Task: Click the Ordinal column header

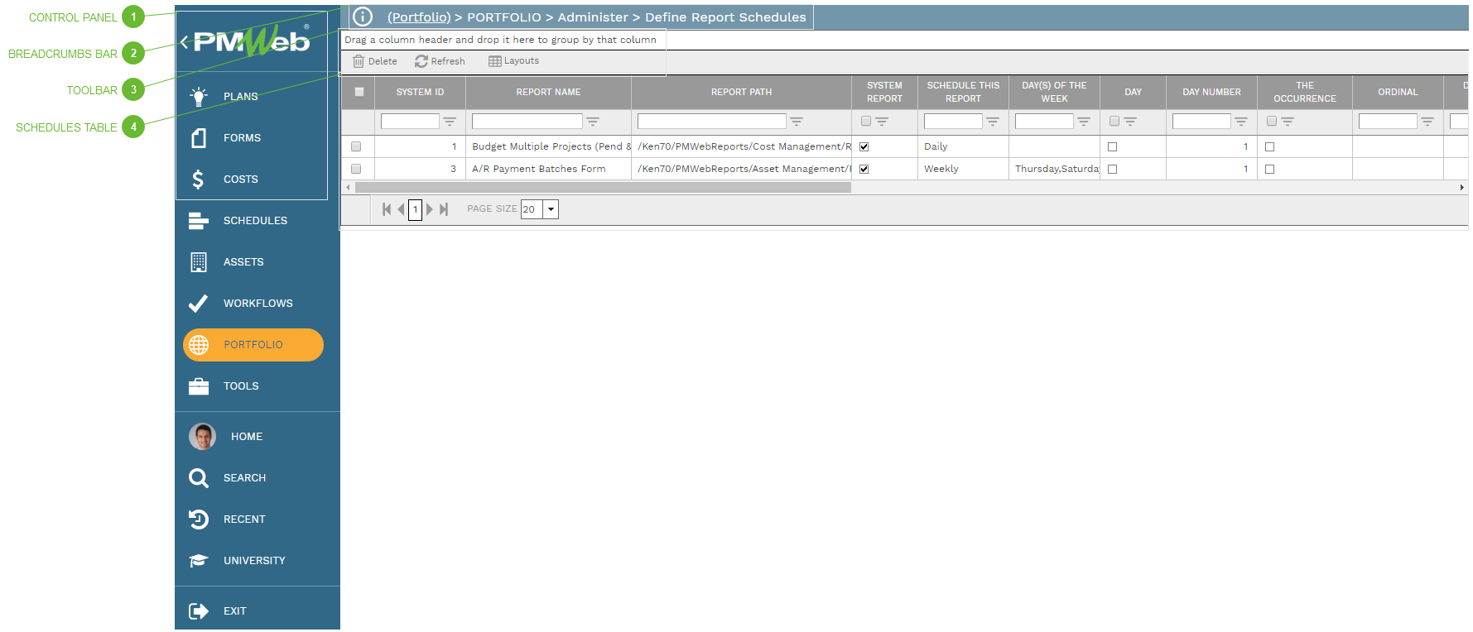Action: 1398,92
